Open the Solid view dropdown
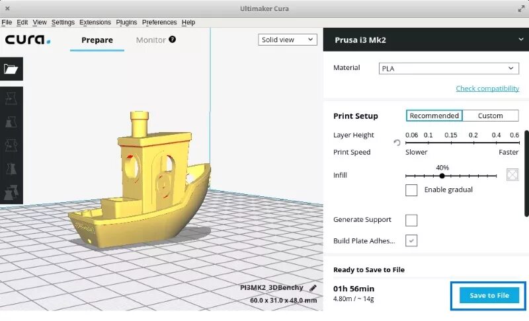This screenshot has height=321, width=529. tap(288, 40)
